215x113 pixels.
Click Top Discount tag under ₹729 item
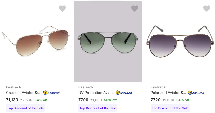click(170, 108)
